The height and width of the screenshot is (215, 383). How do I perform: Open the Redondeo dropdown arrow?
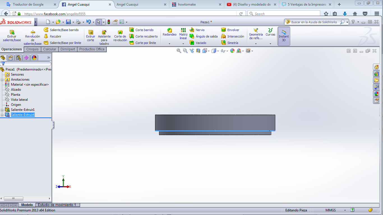coord(170,44)
